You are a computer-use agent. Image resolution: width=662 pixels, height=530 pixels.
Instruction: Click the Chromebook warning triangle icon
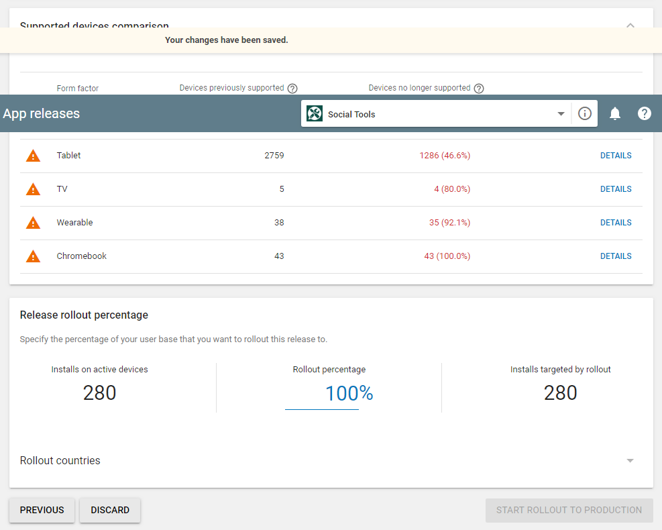33,256
